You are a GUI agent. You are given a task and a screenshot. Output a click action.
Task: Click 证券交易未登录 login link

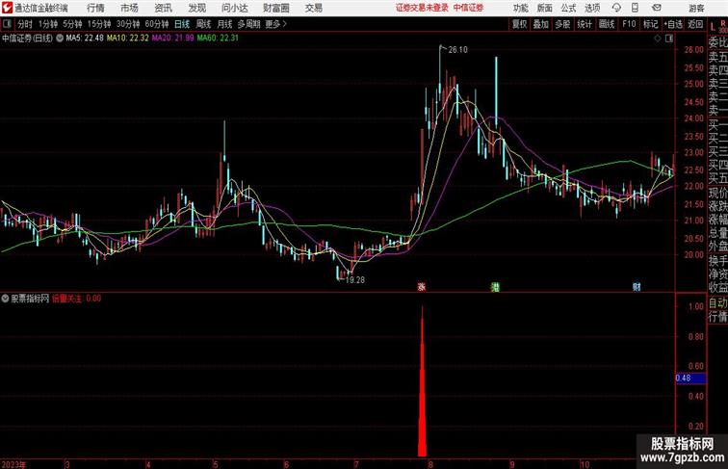click(422, 8)
